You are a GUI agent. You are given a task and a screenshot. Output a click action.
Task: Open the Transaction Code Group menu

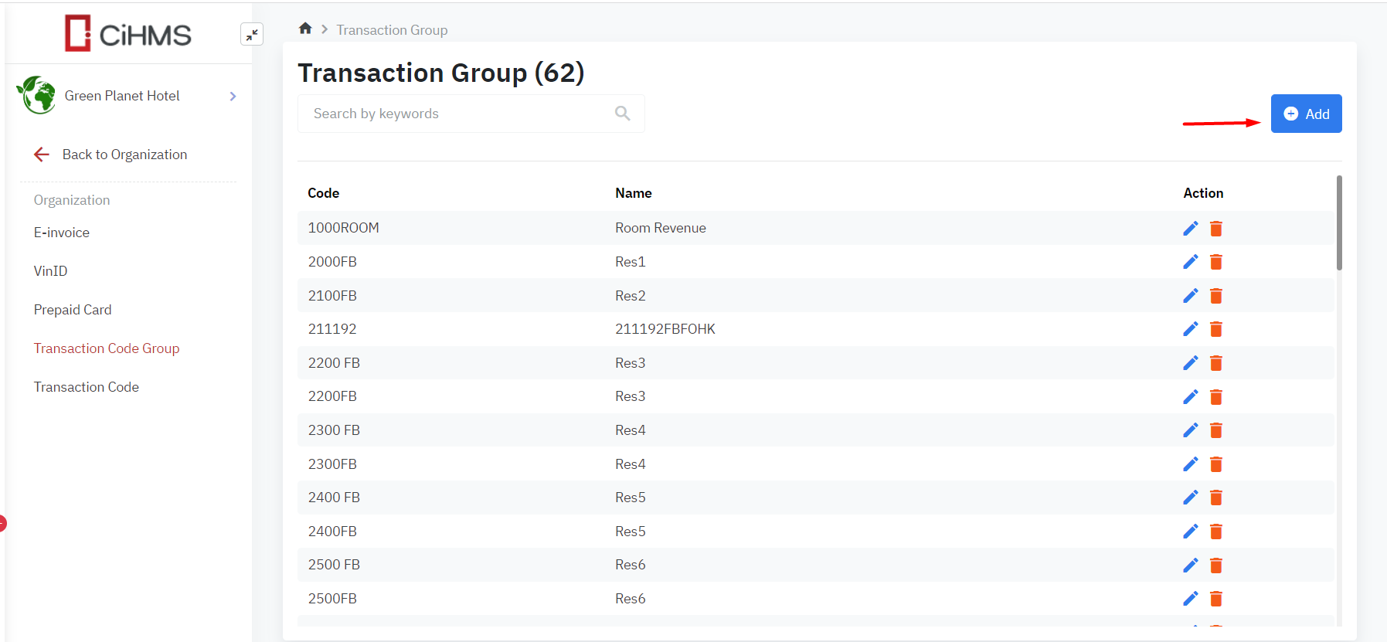pyautogui.click(x=107, y=348)
